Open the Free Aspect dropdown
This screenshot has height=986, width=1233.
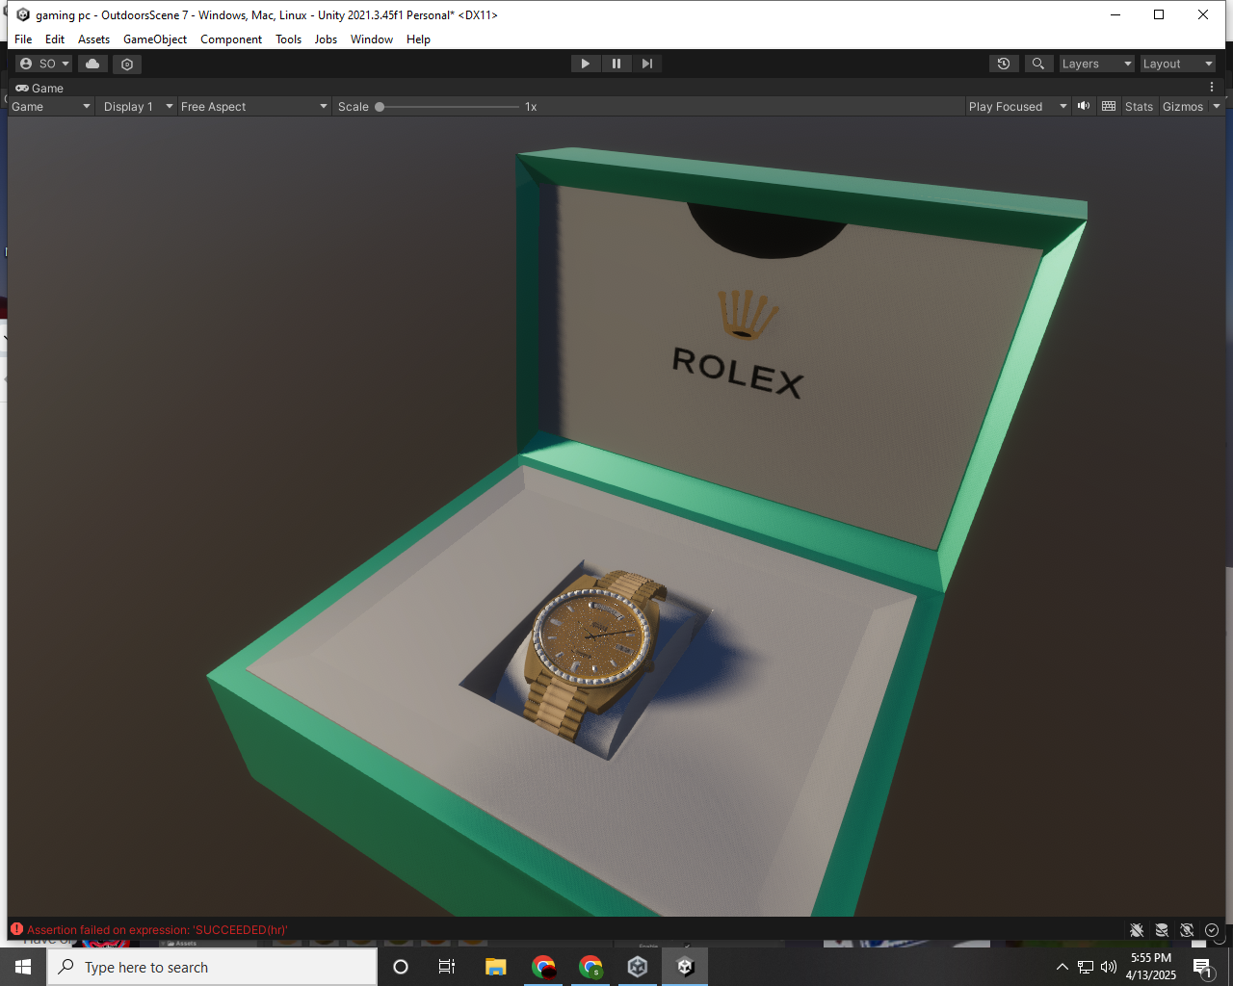point(253,106)
